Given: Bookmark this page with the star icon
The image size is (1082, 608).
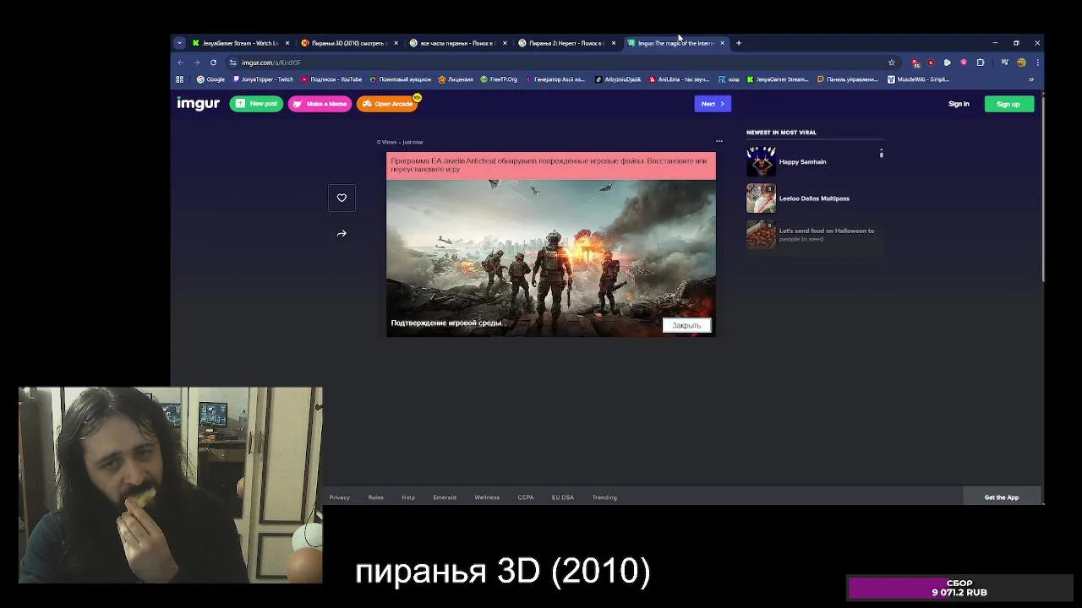Looking at the screenshot, I should 891,62.
